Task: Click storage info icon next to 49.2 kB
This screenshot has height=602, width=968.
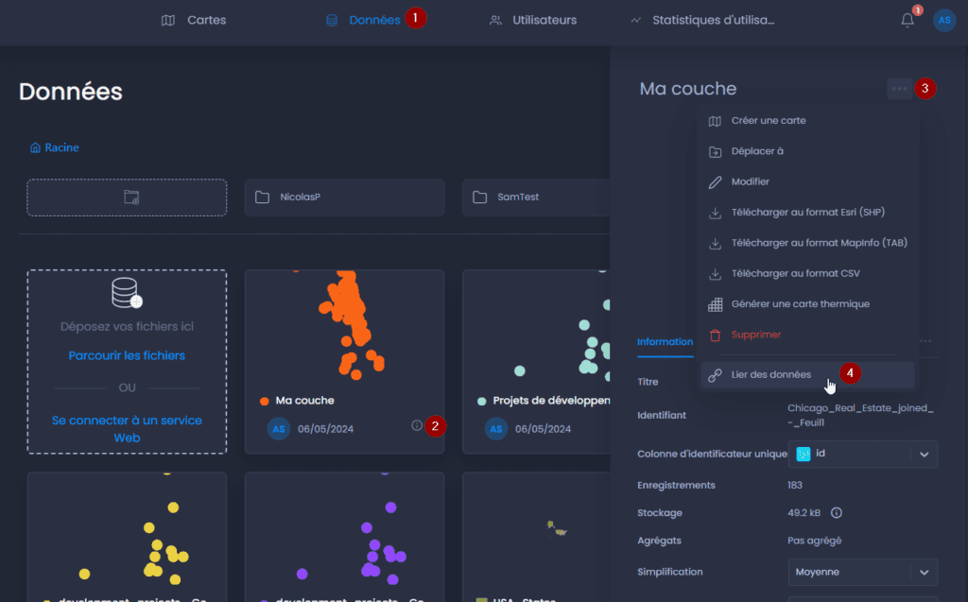Action: click(837, 512)
